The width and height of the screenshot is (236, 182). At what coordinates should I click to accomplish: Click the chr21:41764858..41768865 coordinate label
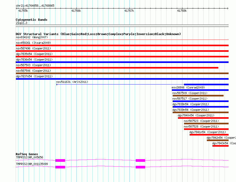35,6
